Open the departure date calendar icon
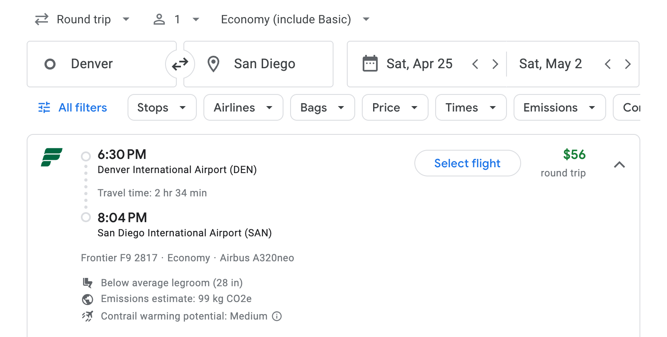This screenshot has height=337, width=667. point(370,63)
